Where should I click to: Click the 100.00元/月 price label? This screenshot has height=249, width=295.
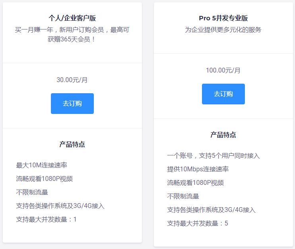223,70
